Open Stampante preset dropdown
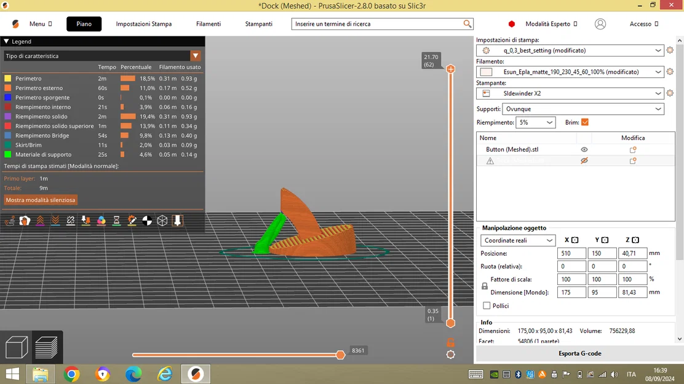 click(570, 93)
